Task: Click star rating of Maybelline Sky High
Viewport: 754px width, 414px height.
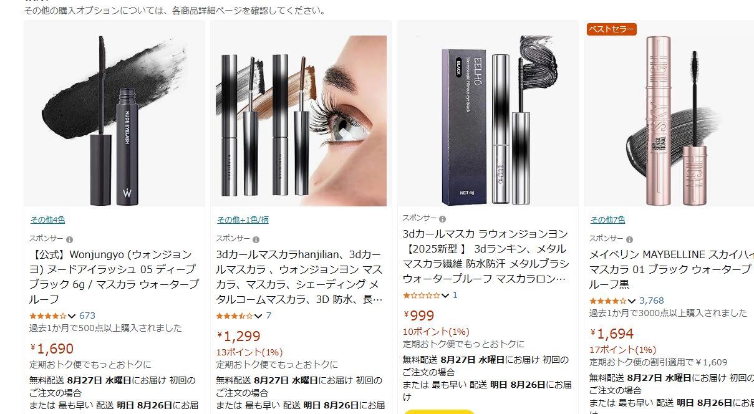Action: (608, 301)
